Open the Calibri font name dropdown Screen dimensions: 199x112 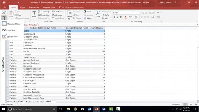[132, 13]
